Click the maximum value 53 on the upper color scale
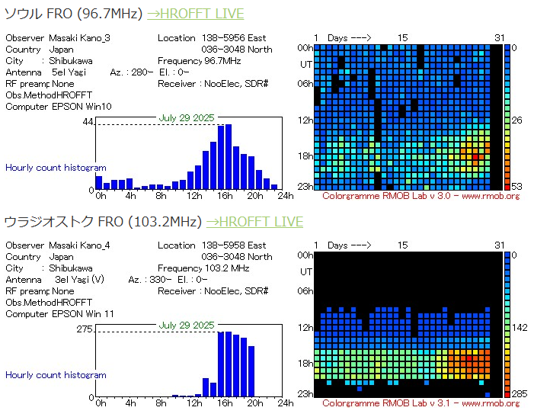Image resolution: width=534 pixels, height=417 pixels. (516, 186)
